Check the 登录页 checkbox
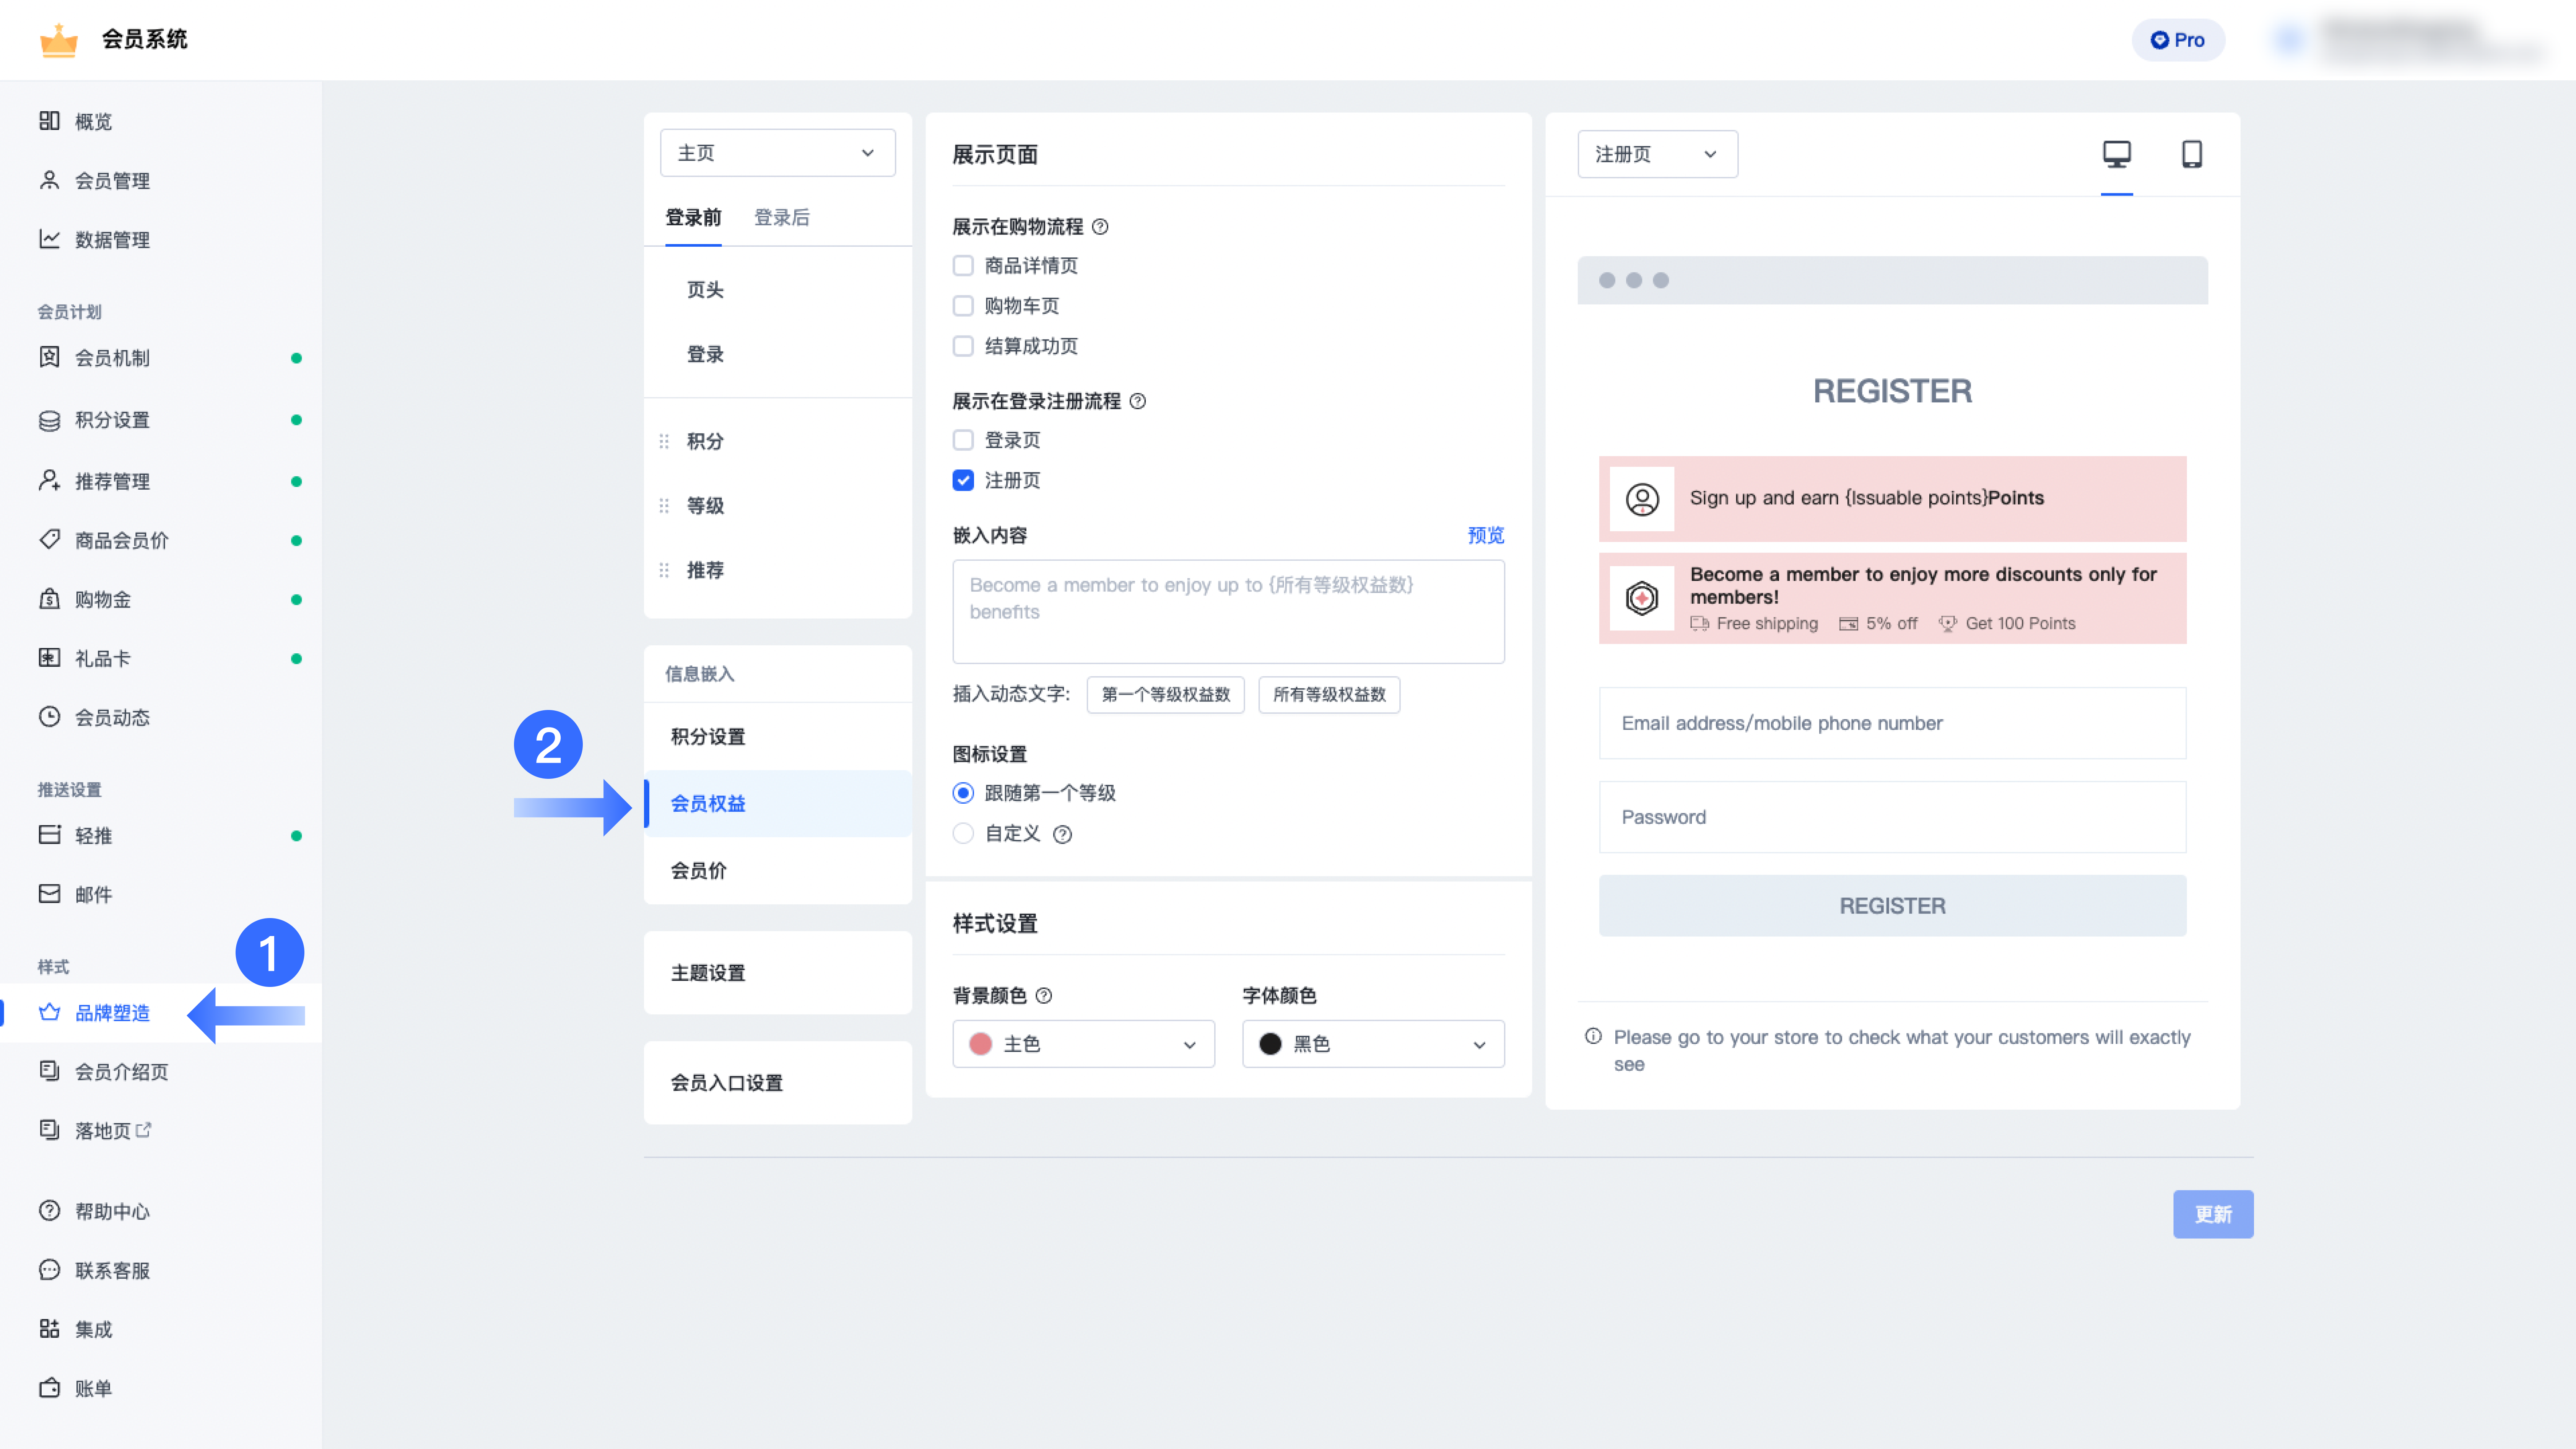Viewport: 2576px width, 1449px height. pyautogui.click(x=963, y=440)
